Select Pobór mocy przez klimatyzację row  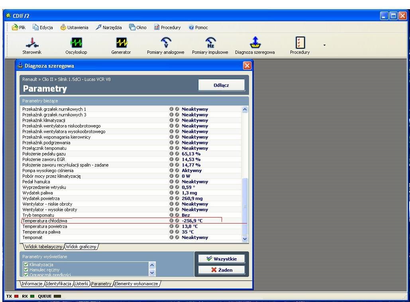tap(131, 176)
